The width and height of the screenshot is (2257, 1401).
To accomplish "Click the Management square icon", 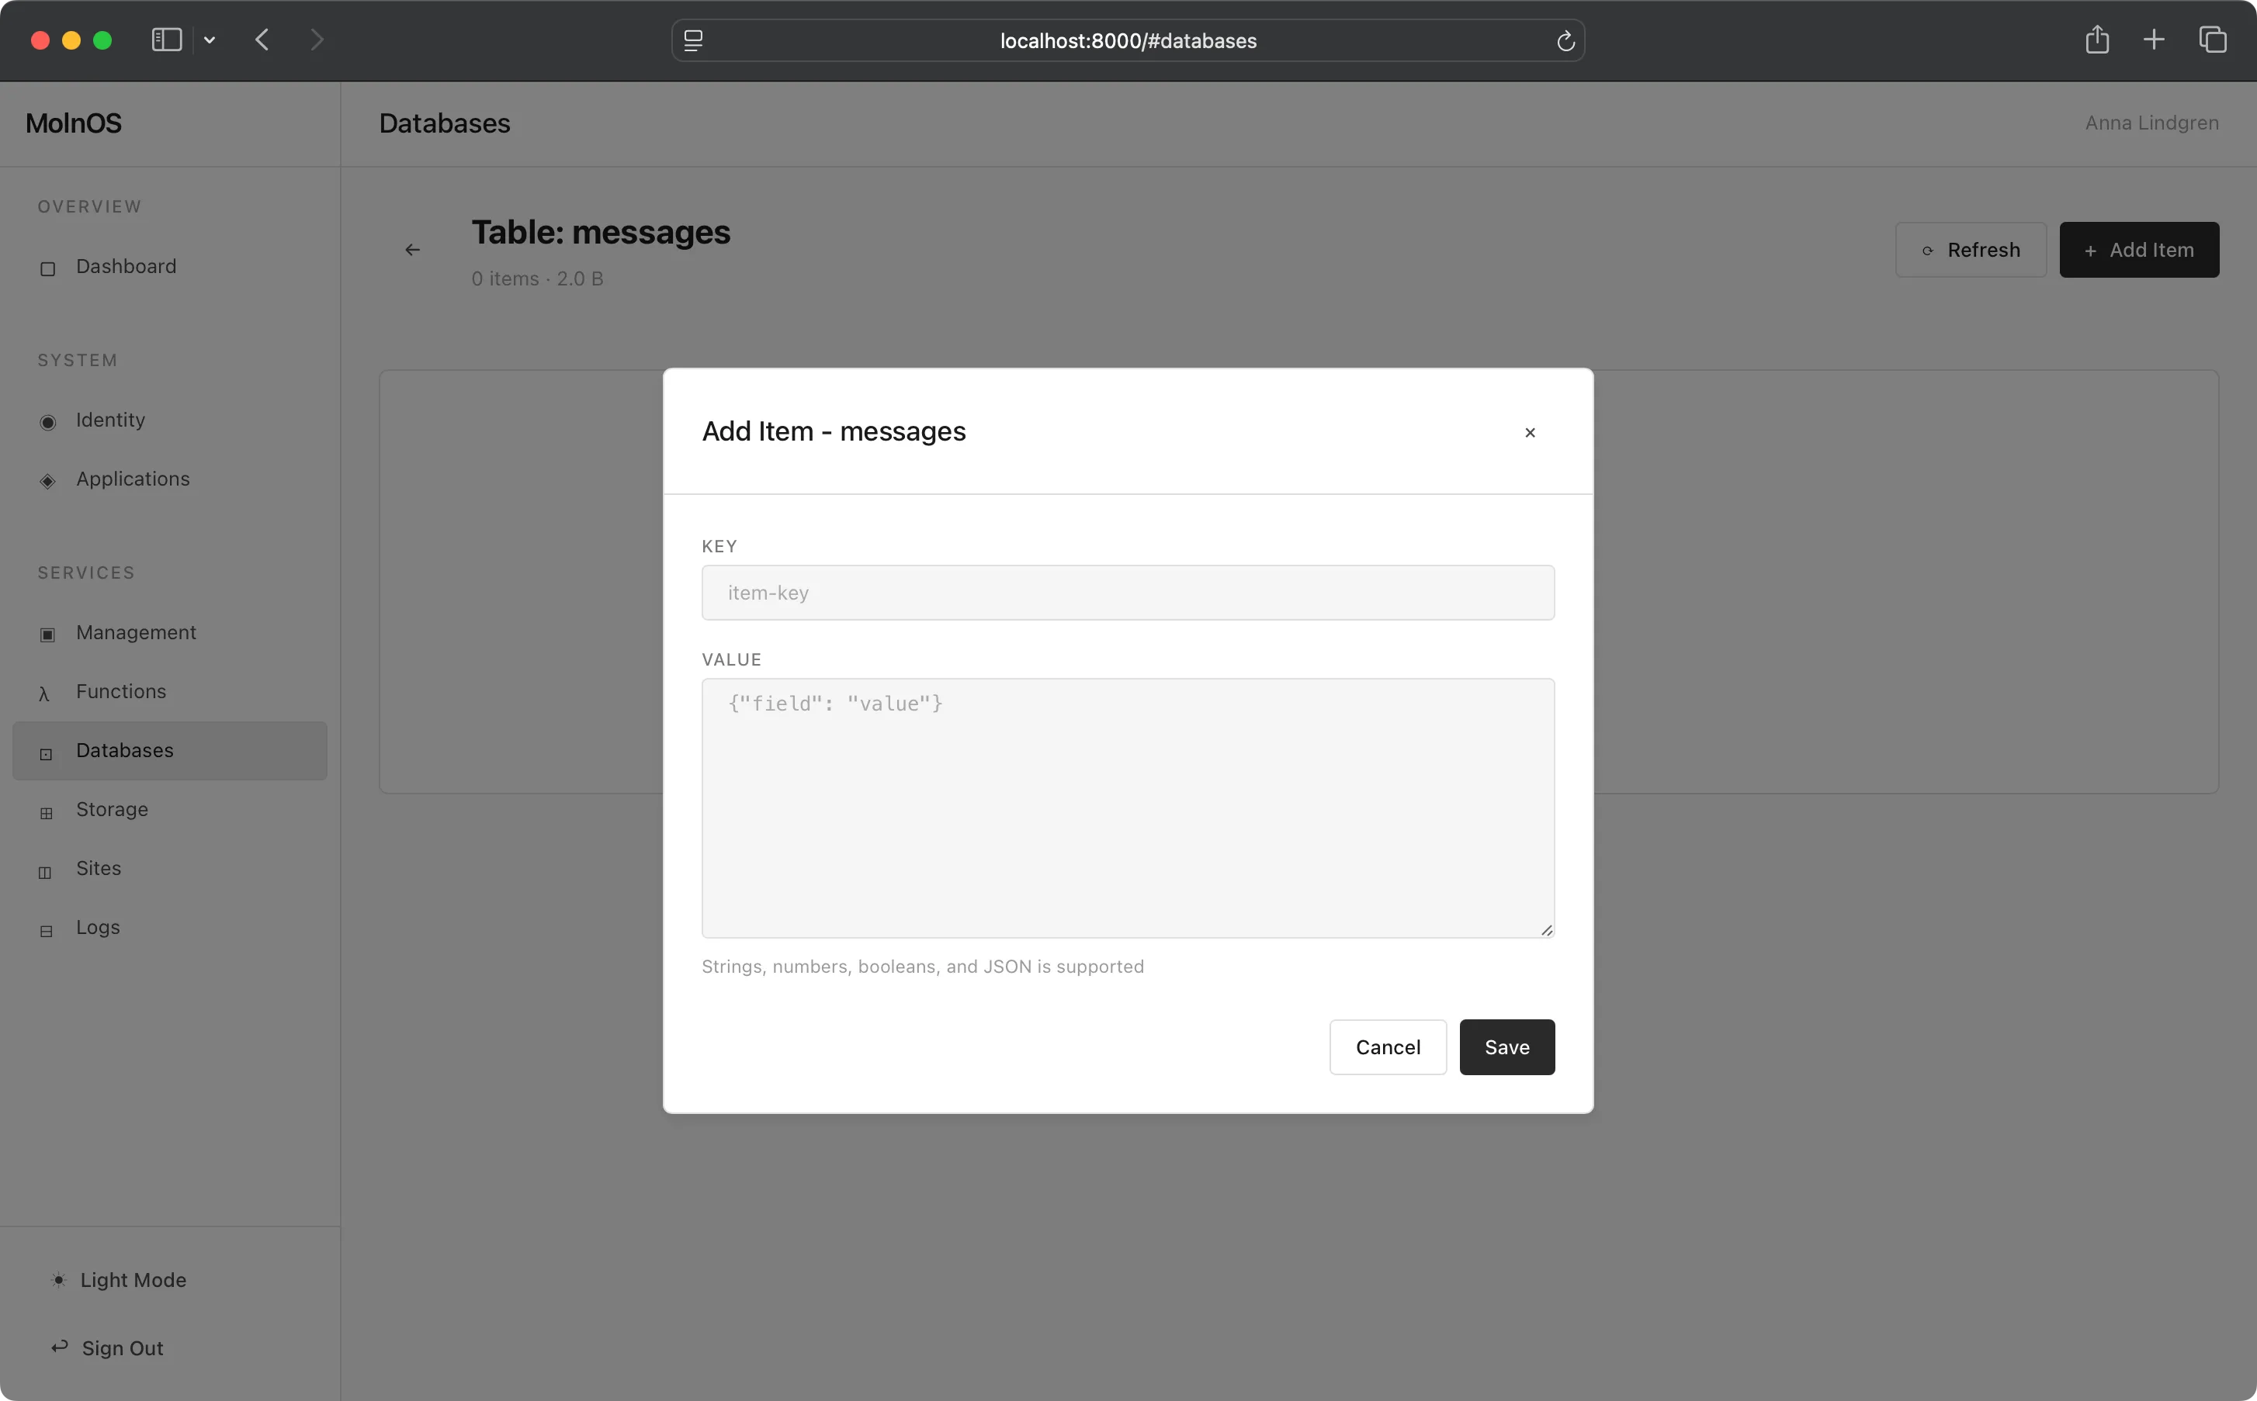I will point(47,635).
